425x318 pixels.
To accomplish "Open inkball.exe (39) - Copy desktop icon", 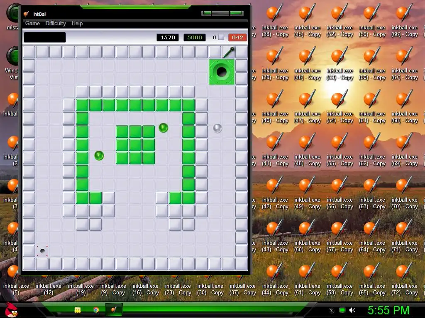I will 275,64.
